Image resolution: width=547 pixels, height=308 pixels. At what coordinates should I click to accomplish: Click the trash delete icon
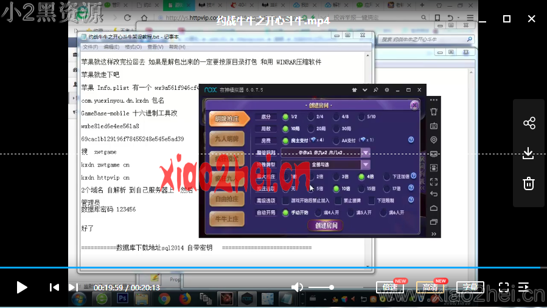(529, 183)
